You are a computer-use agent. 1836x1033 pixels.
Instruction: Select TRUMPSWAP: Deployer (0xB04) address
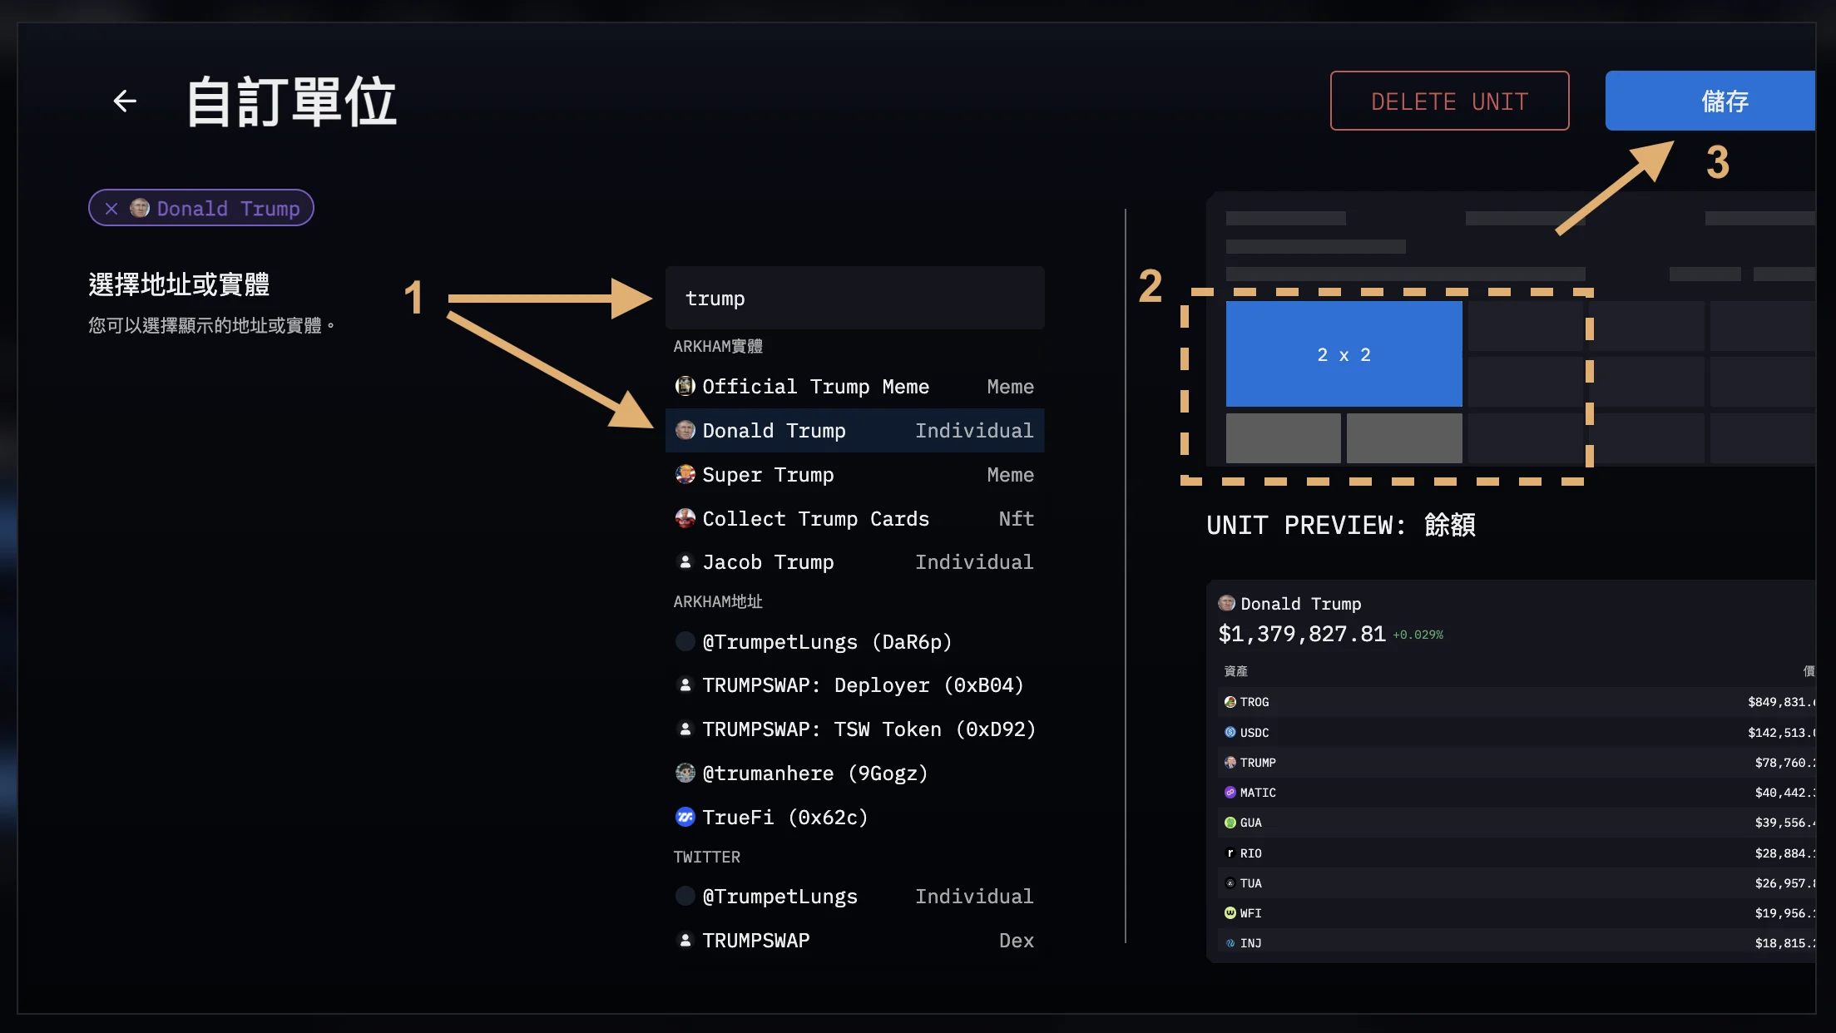coord(854,685)
